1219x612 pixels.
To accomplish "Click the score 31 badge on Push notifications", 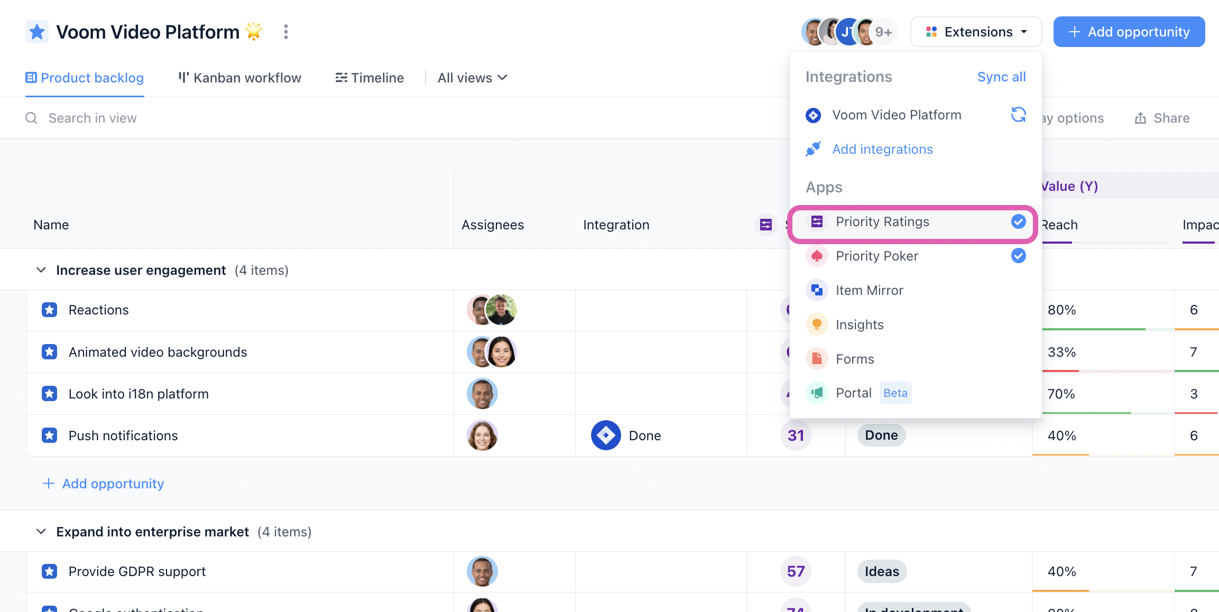I will (x=796, y=435).
